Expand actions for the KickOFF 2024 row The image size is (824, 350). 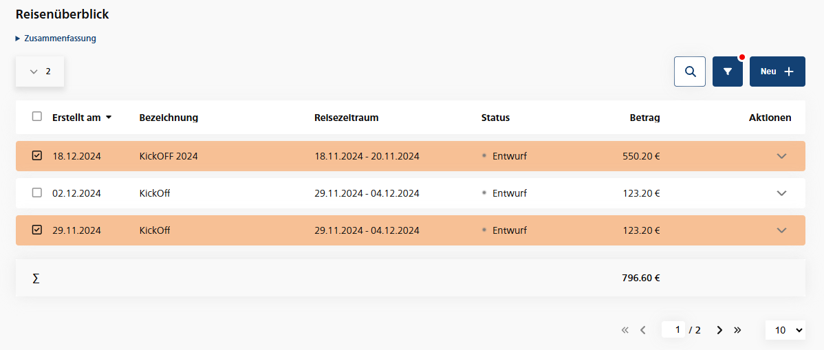pyautogui.click(x=781, y=156)
